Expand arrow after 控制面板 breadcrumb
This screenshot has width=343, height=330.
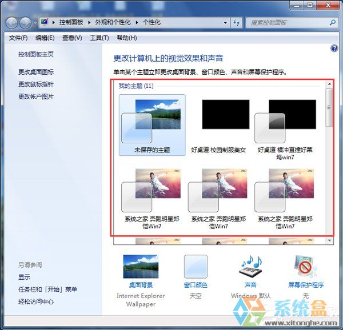[x=89, y=22]
